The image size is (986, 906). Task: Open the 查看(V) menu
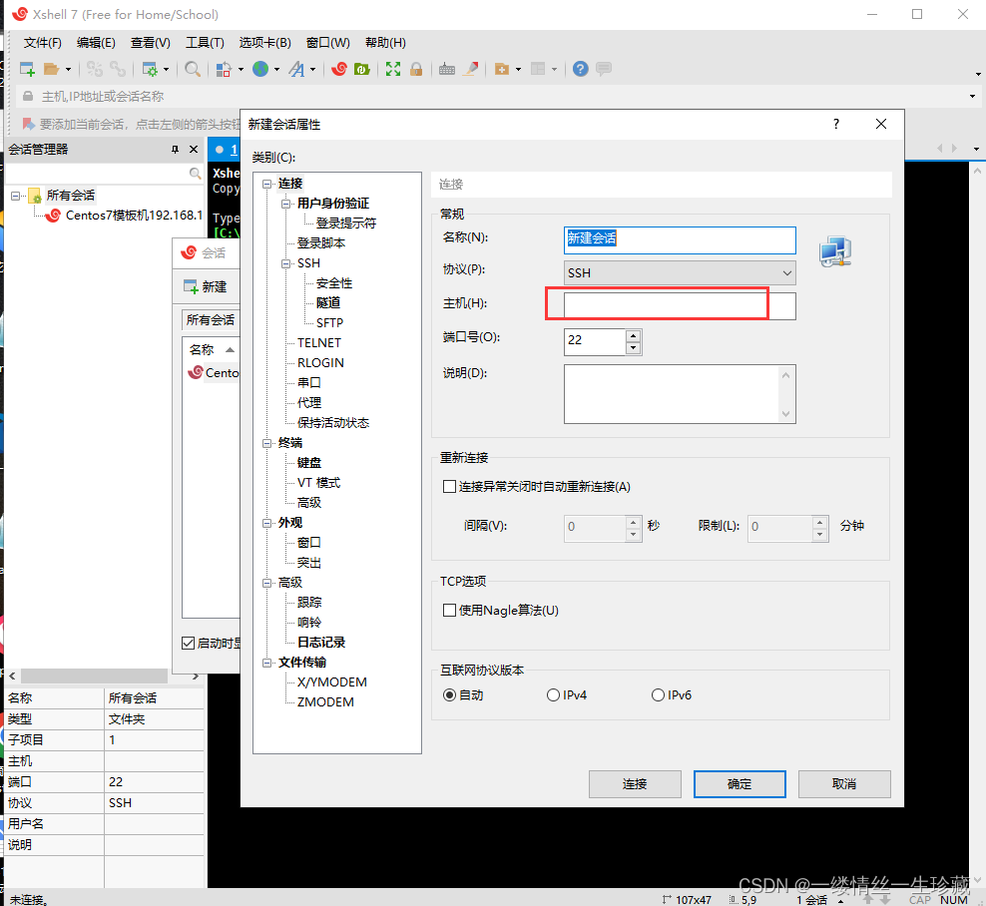click(x=151, y=43)
